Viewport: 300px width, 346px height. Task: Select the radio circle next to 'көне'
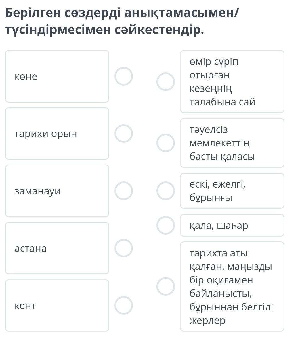point(123,76)
